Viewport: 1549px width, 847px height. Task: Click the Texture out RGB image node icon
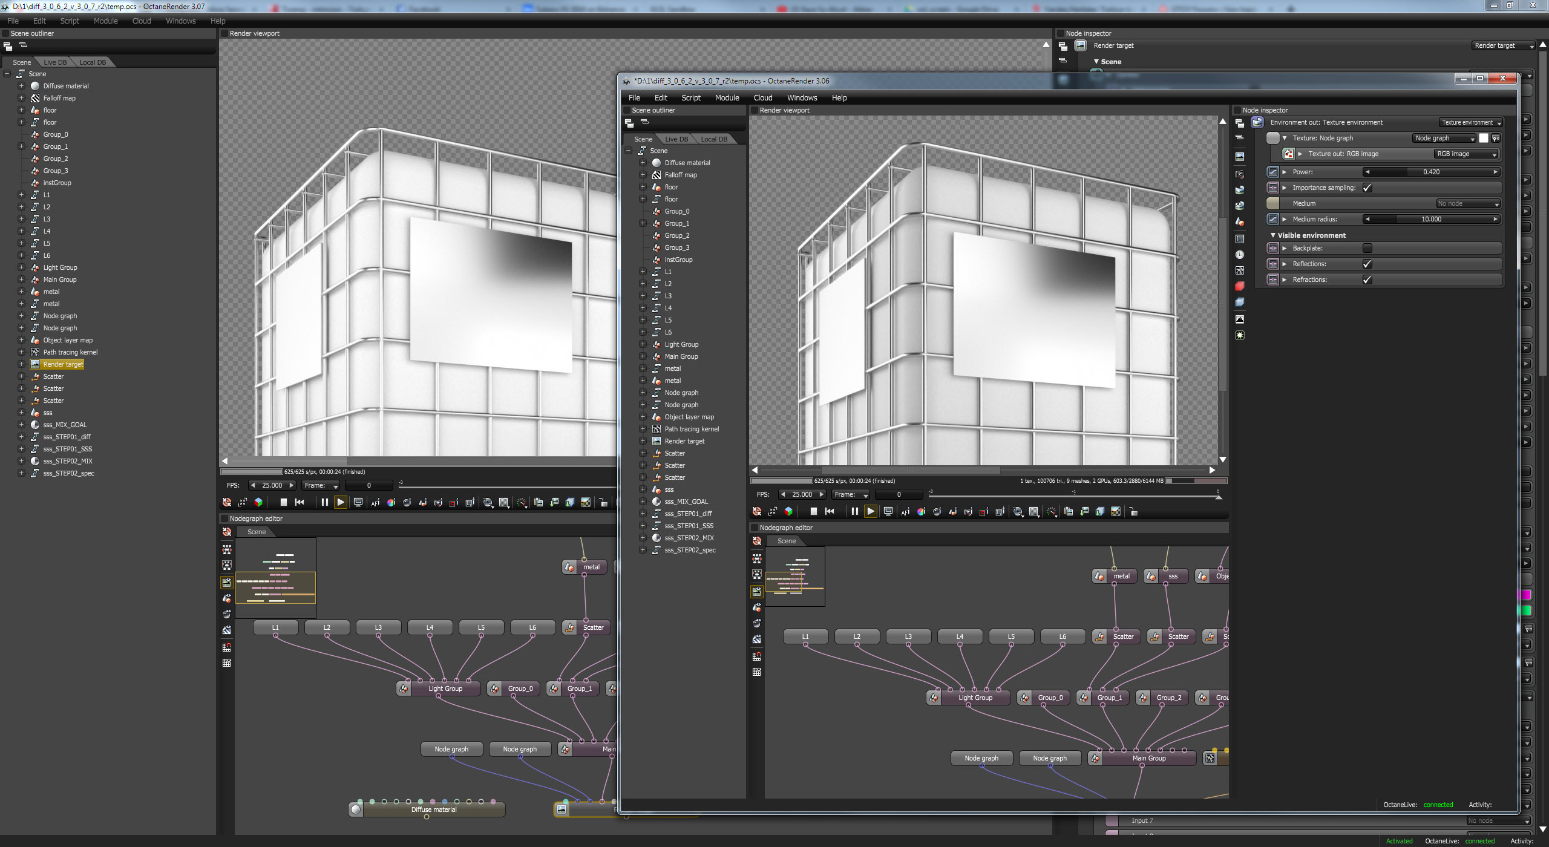1289,154
